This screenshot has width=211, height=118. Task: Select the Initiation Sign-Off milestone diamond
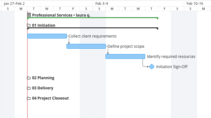pyautogui.click(x=152, y=66)
